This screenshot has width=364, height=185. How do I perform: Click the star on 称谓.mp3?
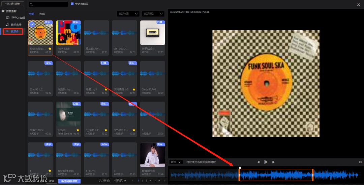point(106,89)
